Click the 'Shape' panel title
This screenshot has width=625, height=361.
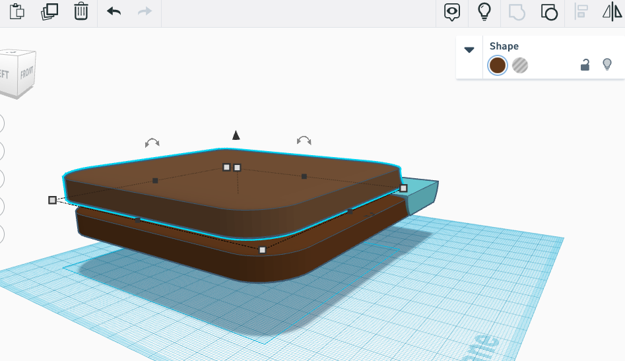(504, 46)
